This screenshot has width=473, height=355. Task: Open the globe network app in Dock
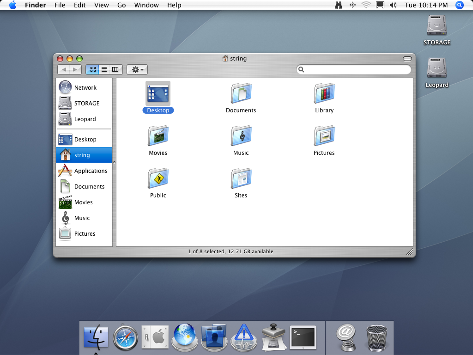[x=185, y=337]
